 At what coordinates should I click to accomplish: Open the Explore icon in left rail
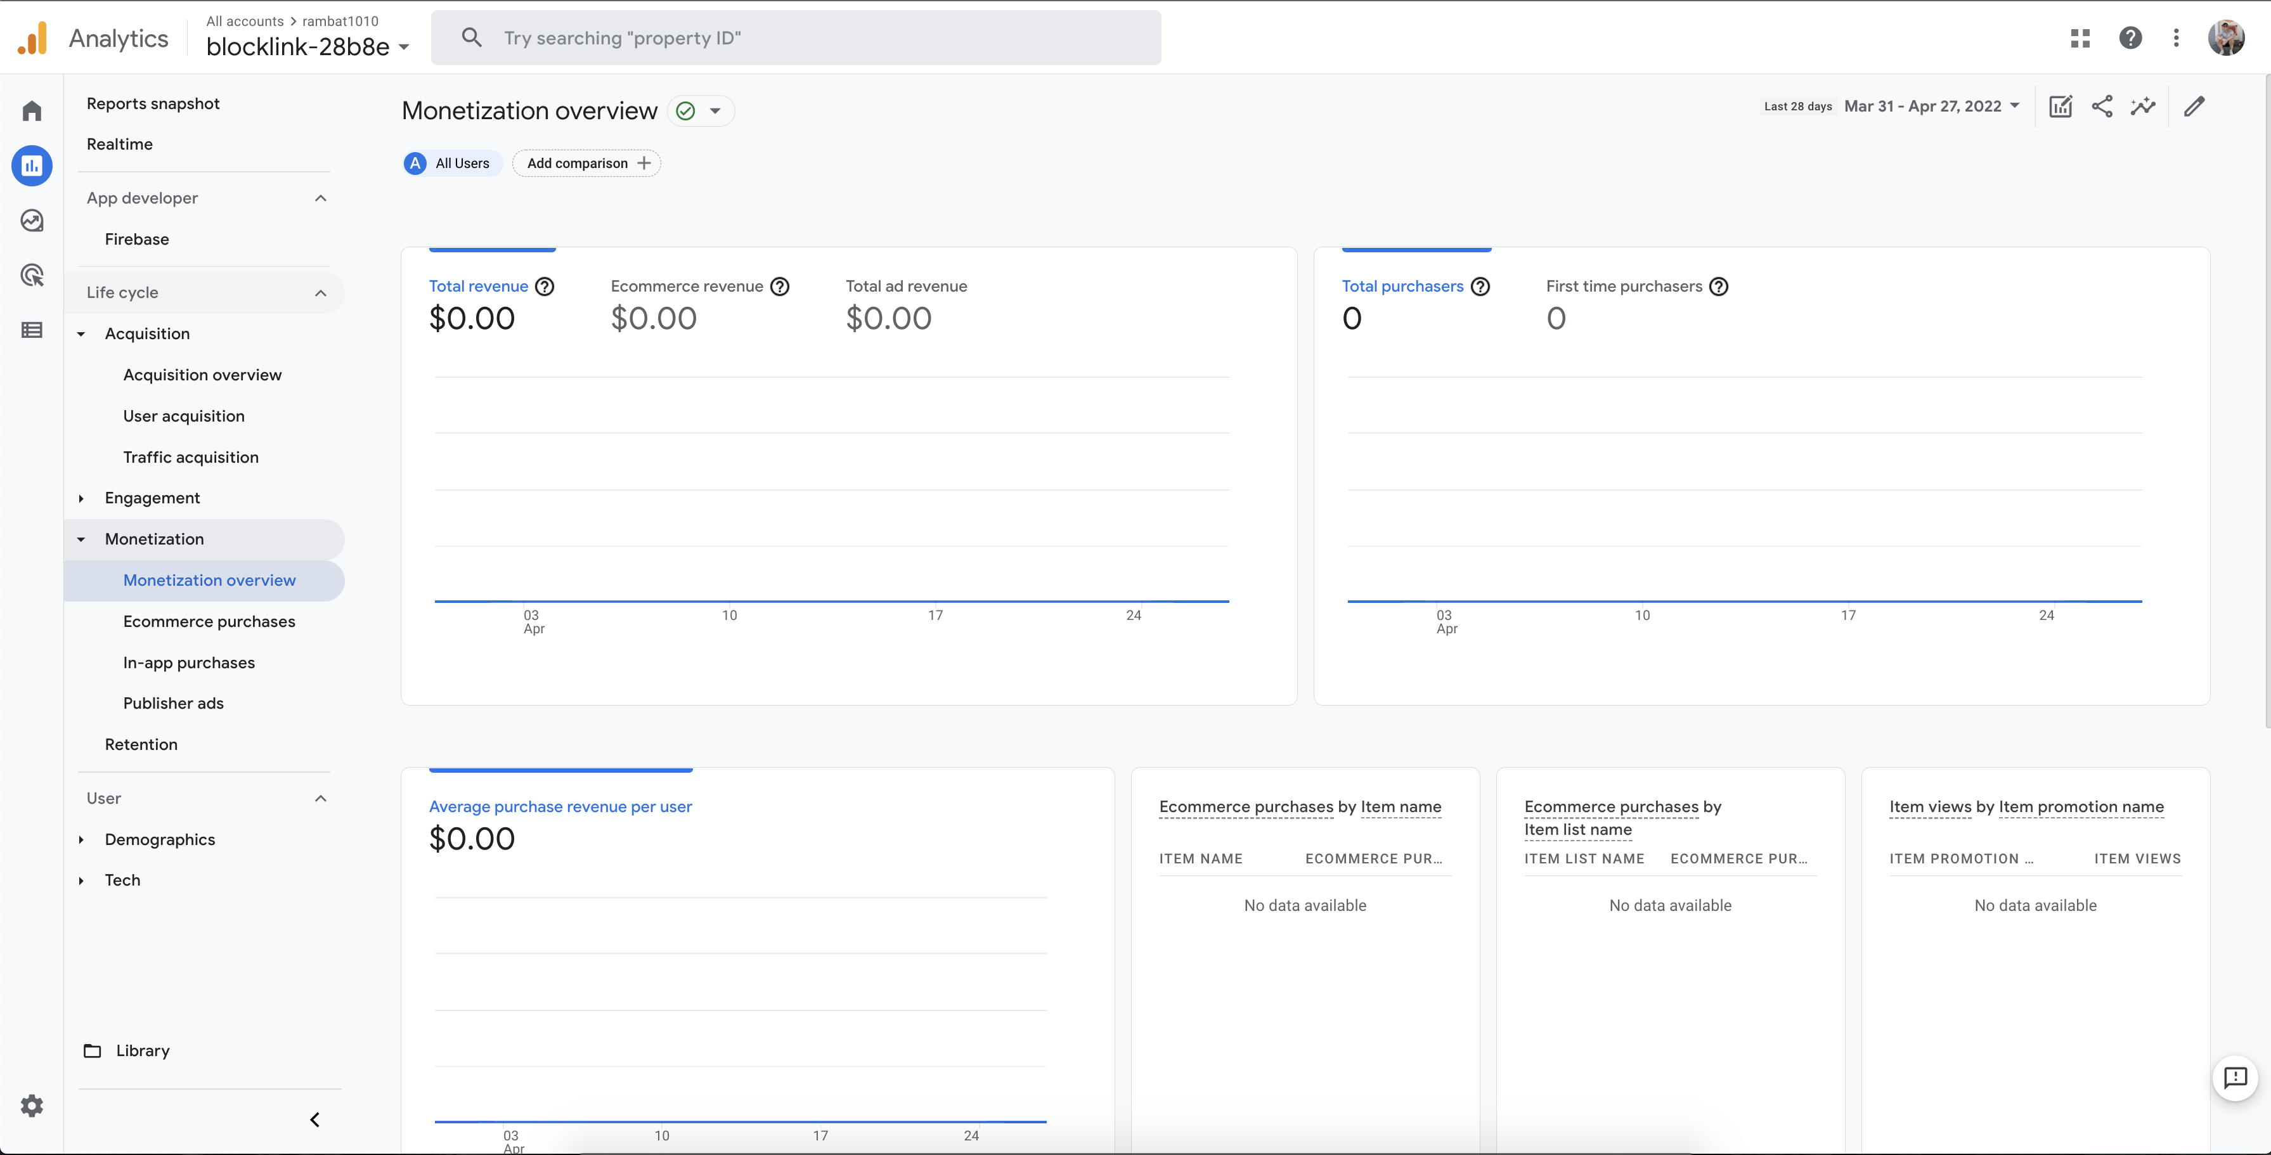(x=32, y=221)
